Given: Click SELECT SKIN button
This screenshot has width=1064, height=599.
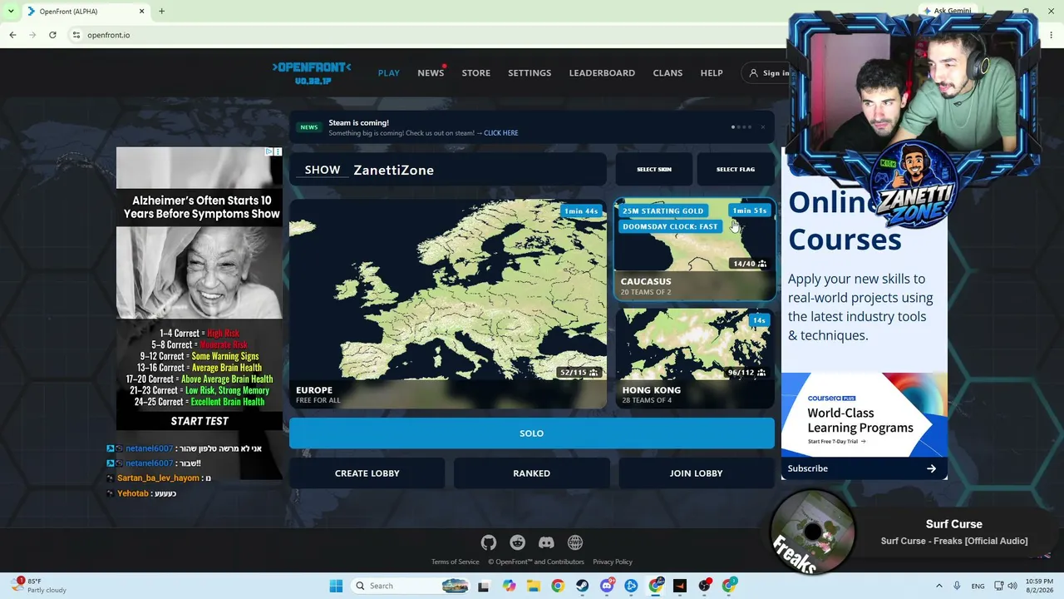Looking at the screenshot, I should tap(654, 170).
